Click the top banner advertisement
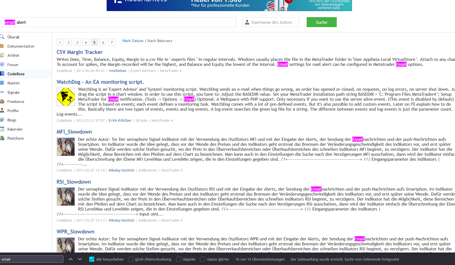 (x=229, y=5)
